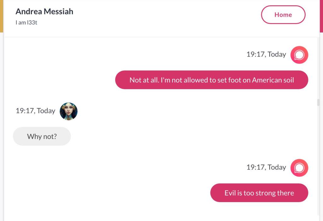Click the chat scrollbar thumb

click(x=318, y=102)
